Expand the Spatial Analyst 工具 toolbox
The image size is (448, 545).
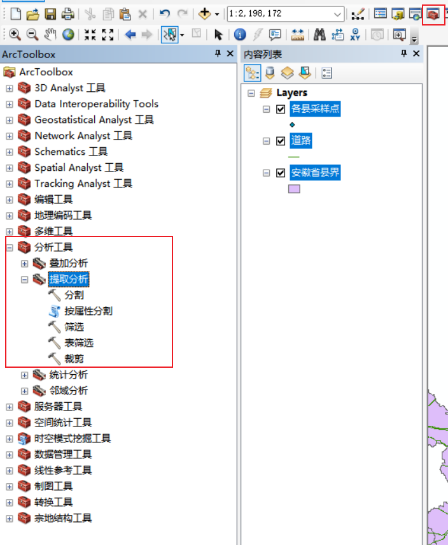click(10, 168)
